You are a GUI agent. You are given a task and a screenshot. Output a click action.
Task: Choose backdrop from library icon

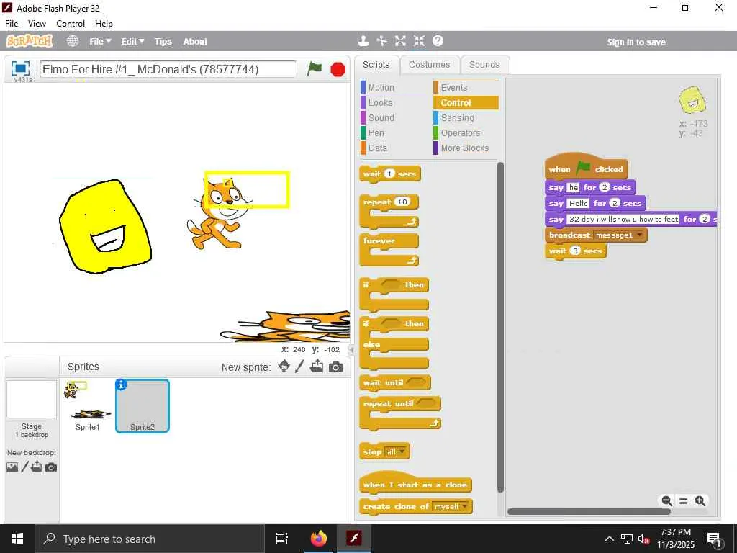12,467
